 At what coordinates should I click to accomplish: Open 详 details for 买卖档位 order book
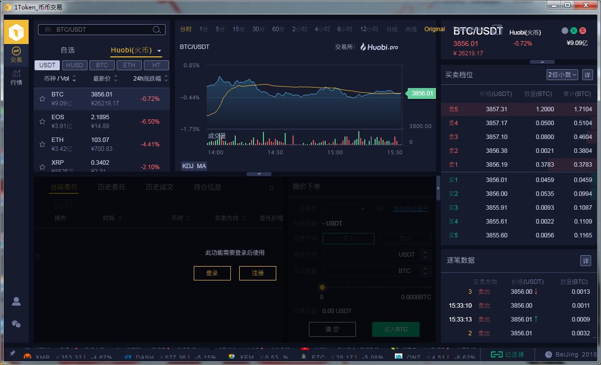click(x=587, y=75)
